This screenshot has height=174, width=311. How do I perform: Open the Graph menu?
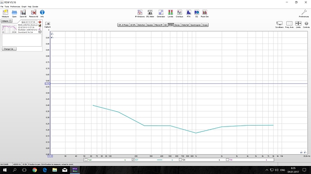24,7
